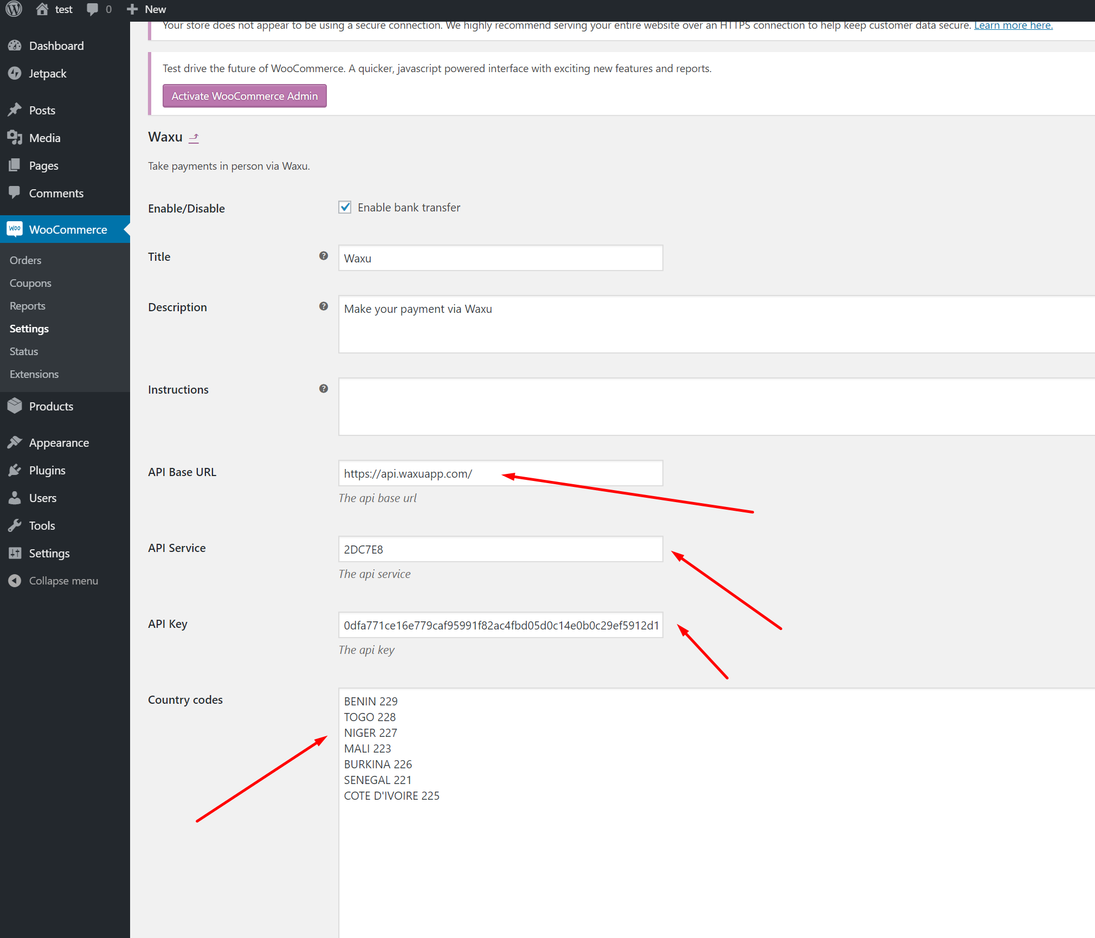
Task: Click the Plugins plug icon
Action: [x=15, y=470]
